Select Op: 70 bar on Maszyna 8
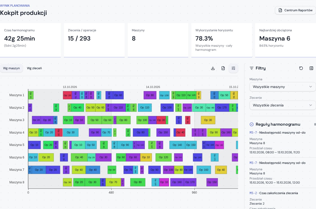 113,182
